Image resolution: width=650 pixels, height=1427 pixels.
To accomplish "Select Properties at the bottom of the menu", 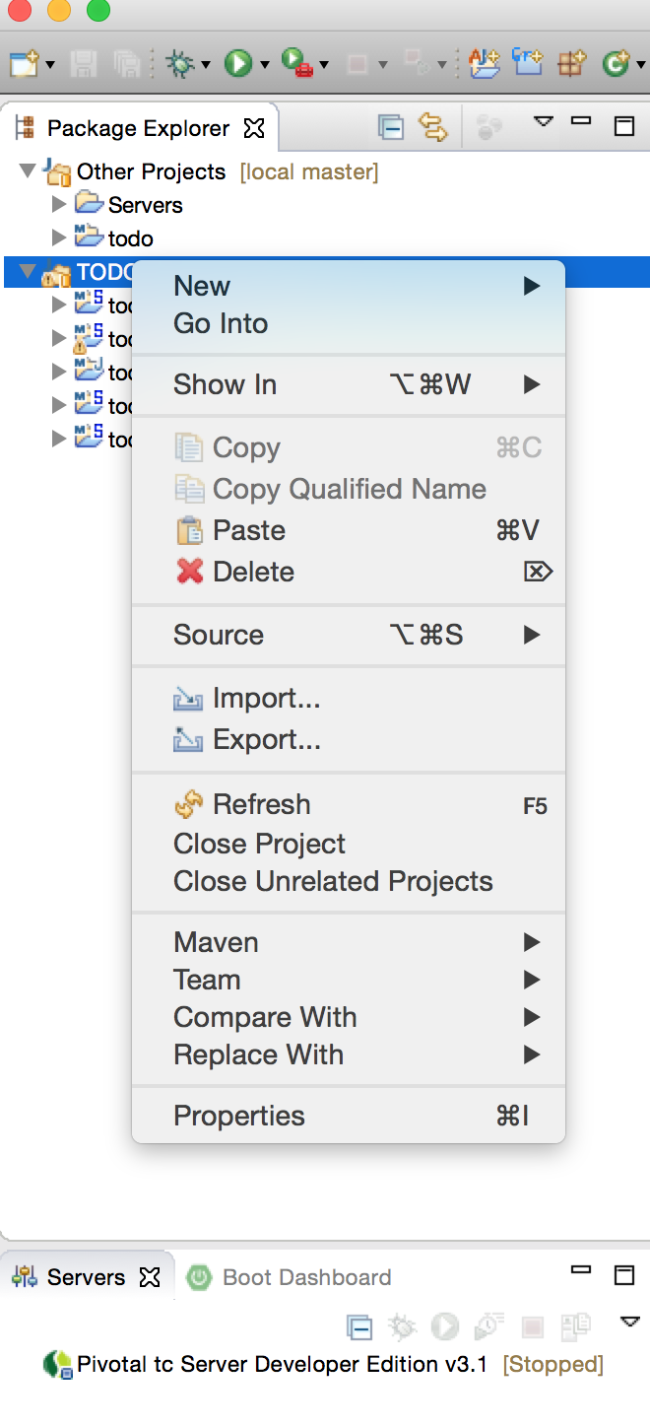I will coord(238,1116).
